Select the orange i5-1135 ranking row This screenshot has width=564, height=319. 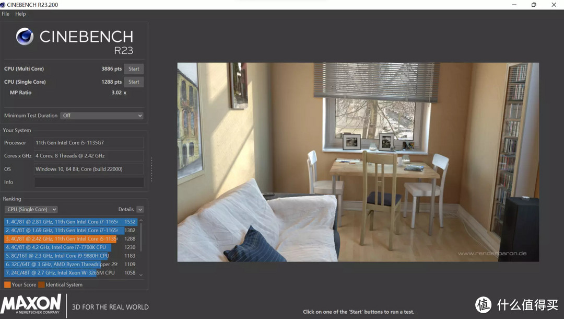(x=71, y=238)
